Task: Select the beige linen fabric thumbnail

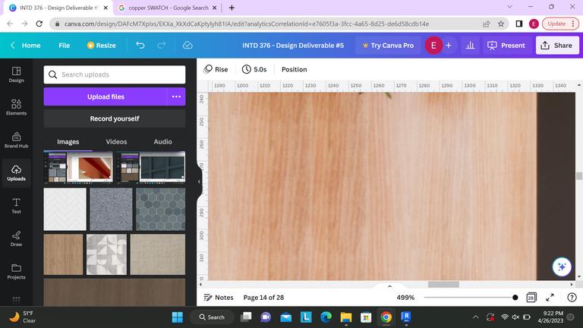Action: [x=158, y=254]
